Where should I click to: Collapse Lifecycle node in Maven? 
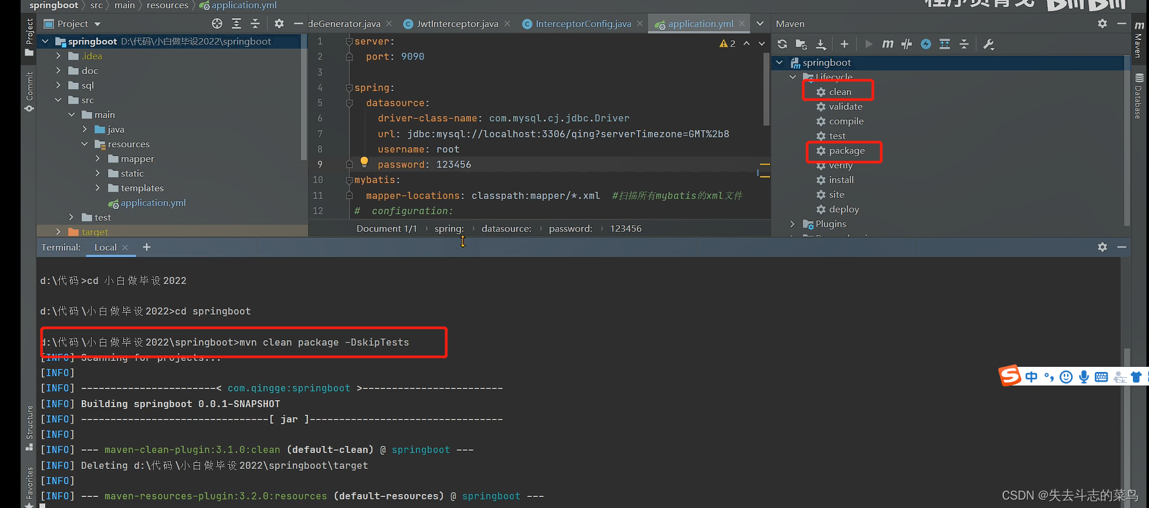point(793,77)
